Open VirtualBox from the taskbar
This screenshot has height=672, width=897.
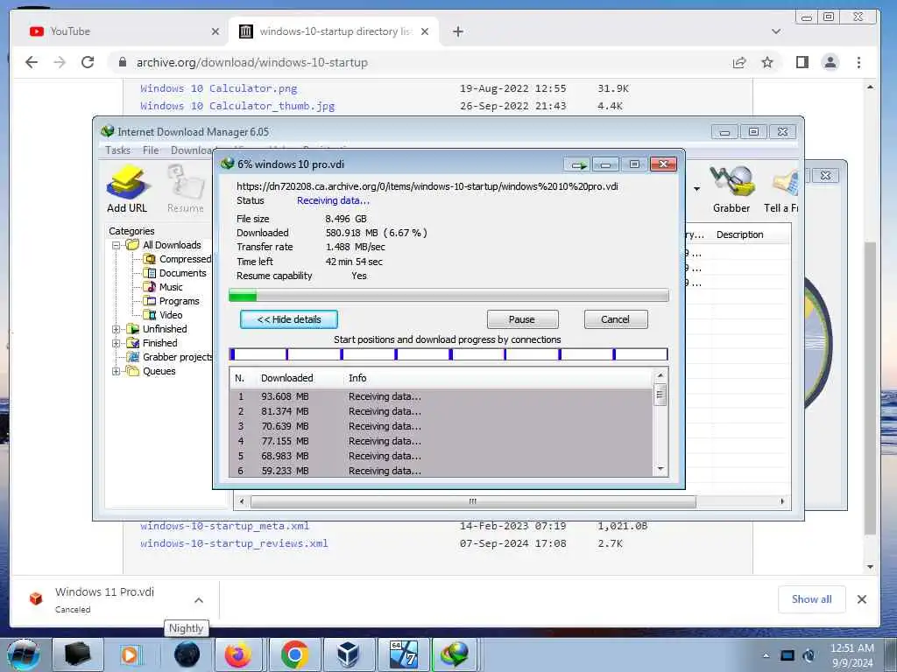348,654
